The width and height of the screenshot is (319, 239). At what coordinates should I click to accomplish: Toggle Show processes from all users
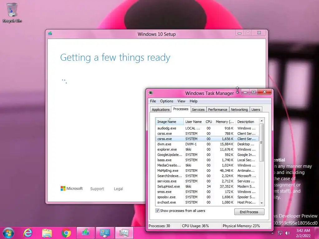(x=157, y=211)
